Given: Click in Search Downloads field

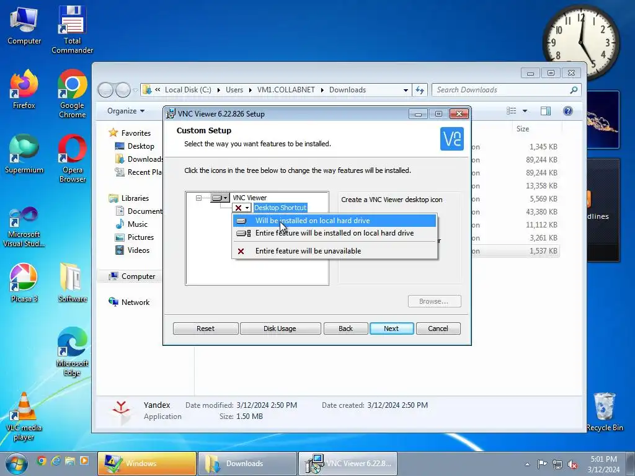Looking at the screenshot, I should coord(506,90).
